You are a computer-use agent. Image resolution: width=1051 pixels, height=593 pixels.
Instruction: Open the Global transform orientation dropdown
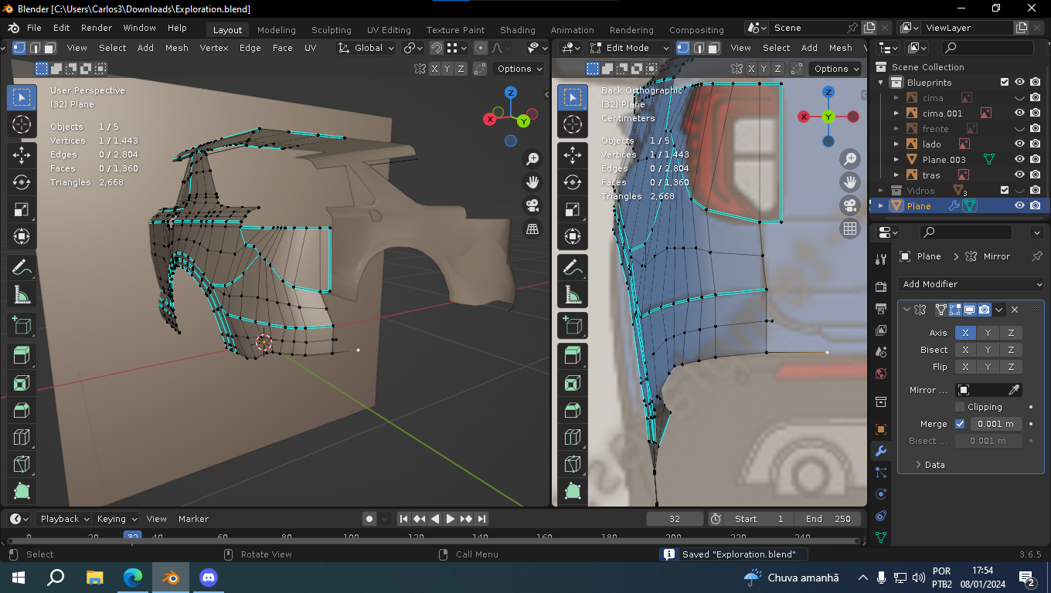pos(366,48)
